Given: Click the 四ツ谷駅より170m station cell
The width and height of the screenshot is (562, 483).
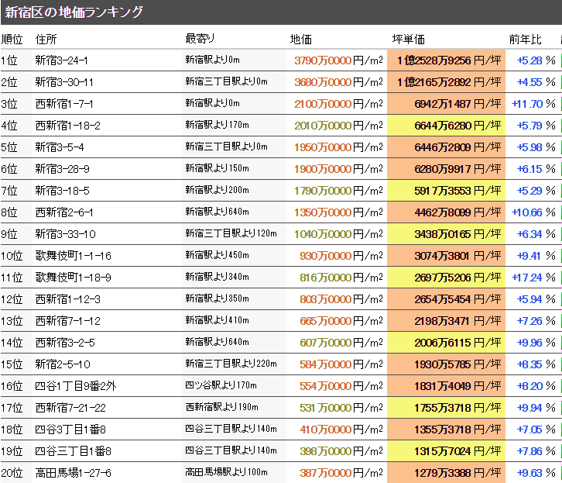Looking at the screenshot, I should point(221,386).
